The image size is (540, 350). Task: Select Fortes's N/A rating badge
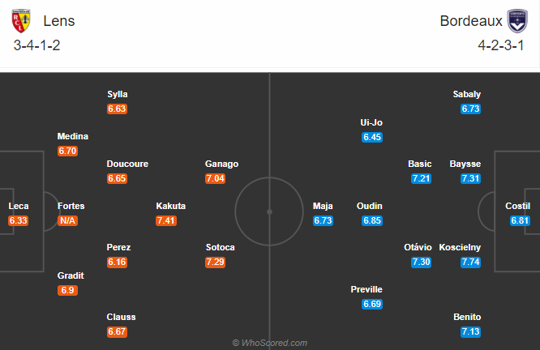click(x=67, y=220)
